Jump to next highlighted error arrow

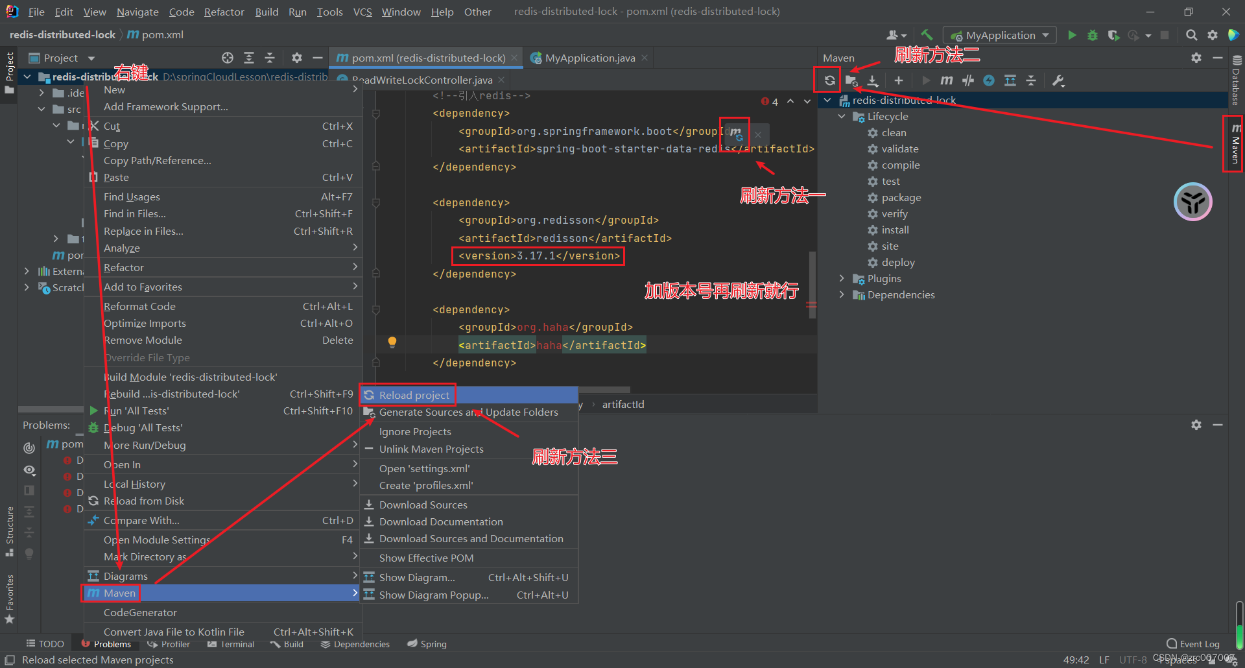(x=807, y=101)
